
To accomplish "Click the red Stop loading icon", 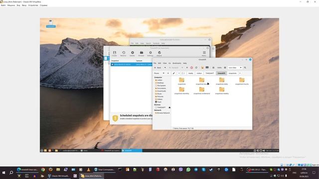I will [191, 68].
